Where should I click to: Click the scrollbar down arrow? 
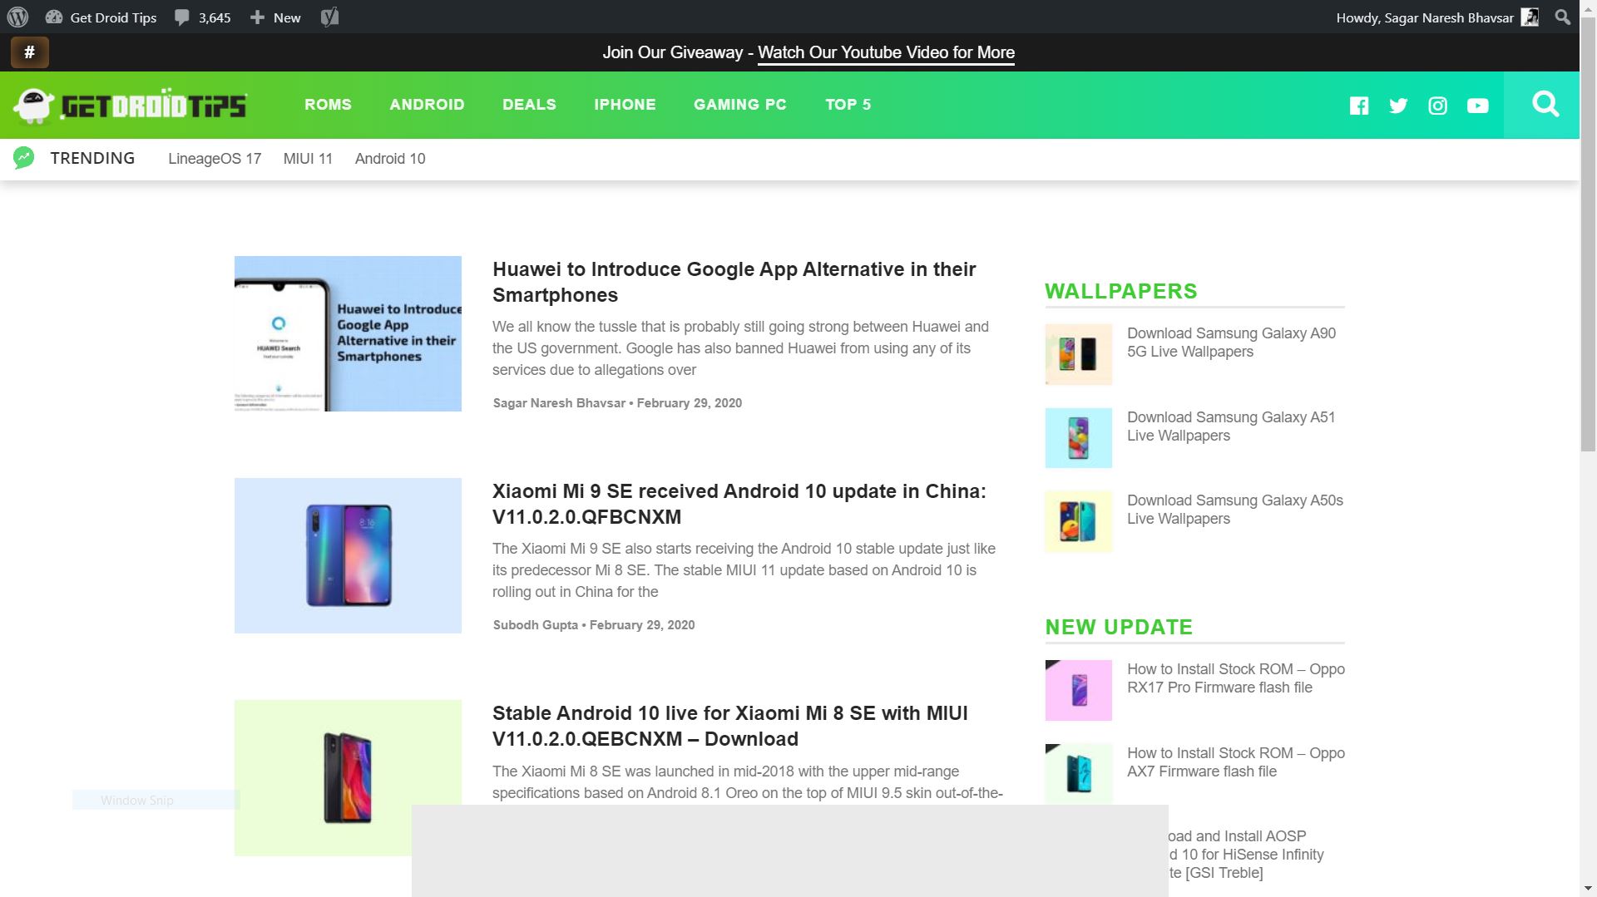pyautogui.click(x=1588, y=888)
